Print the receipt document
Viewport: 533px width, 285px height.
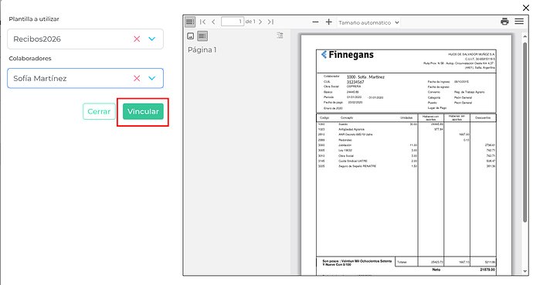pos(504,22)
